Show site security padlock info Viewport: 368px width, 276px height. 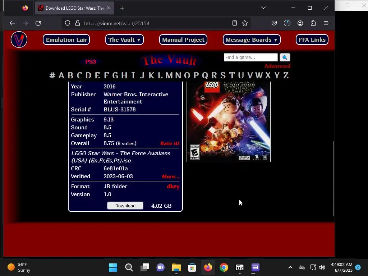click(x=78, y=23)
